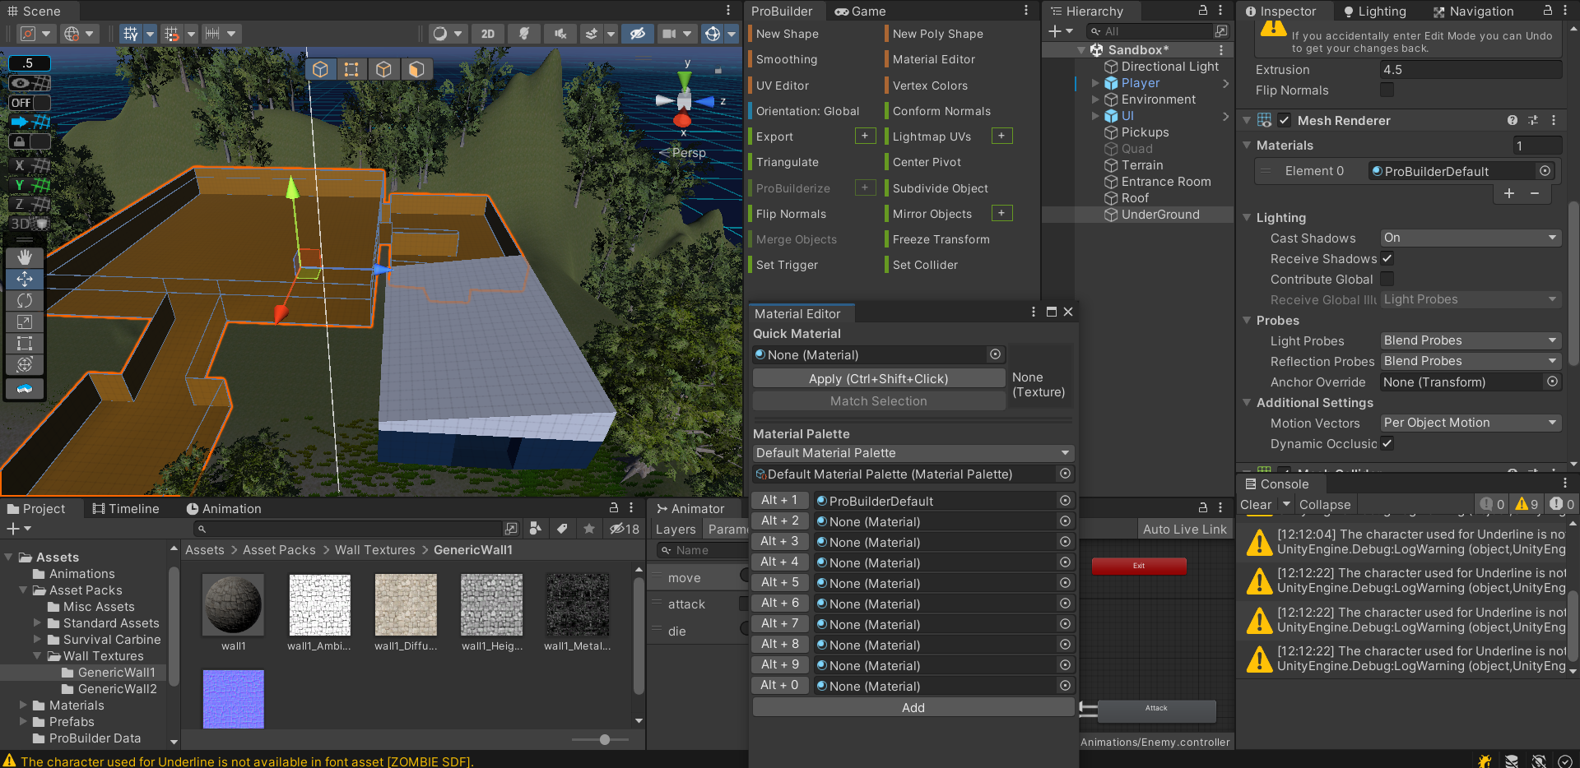Screen dimensions: 1580x768
Task: Click Add button in Material Palette
Action: point(913,707)
